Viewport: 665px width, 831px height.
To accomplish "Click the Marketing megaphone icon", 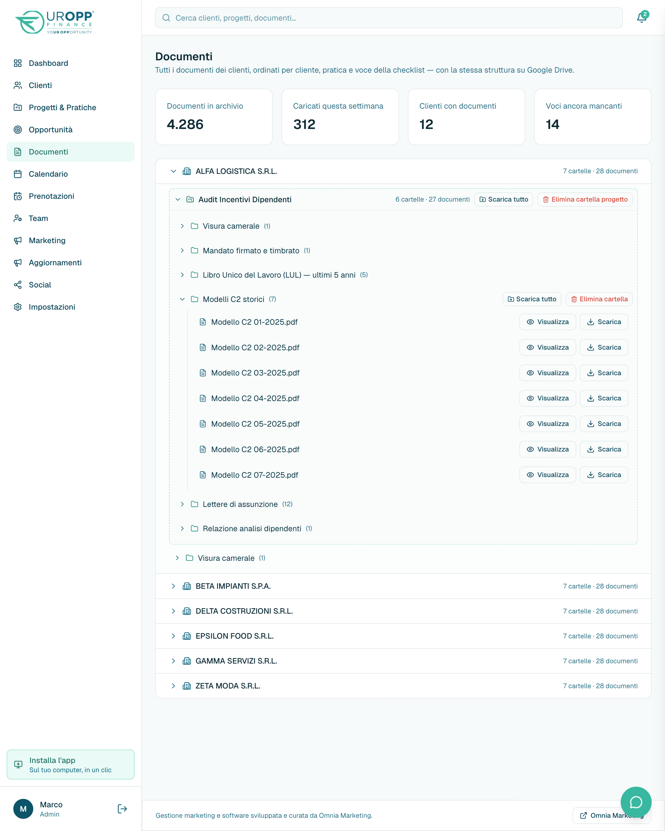I will tap(18, 240).
